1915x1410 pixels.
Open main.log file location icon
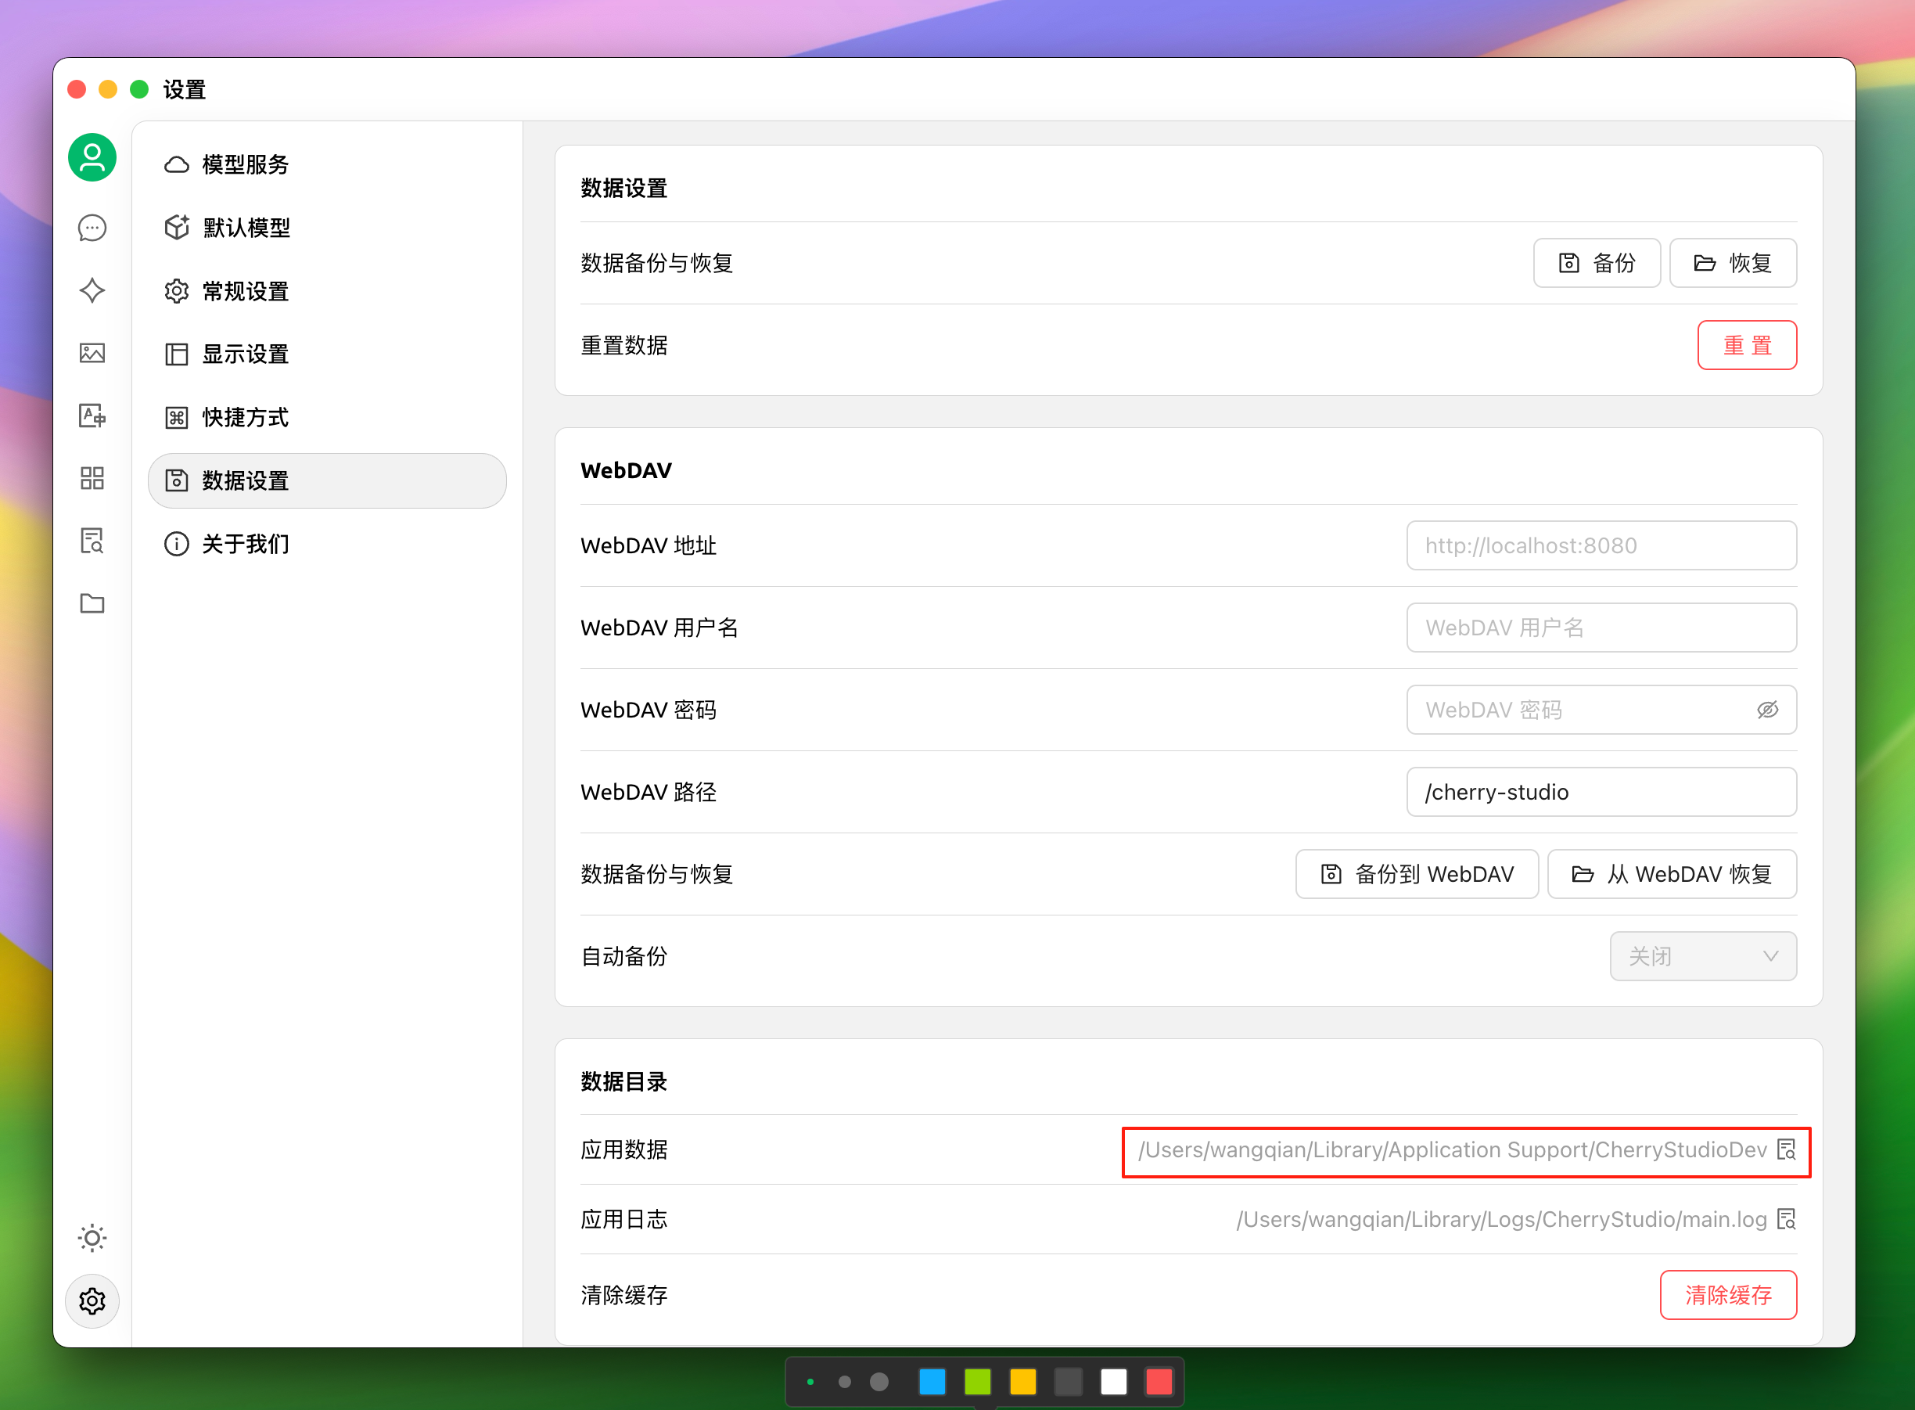click(x=1786, y=1219)
